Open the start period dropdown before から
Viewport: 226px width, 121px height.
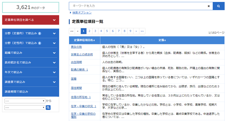25,101
